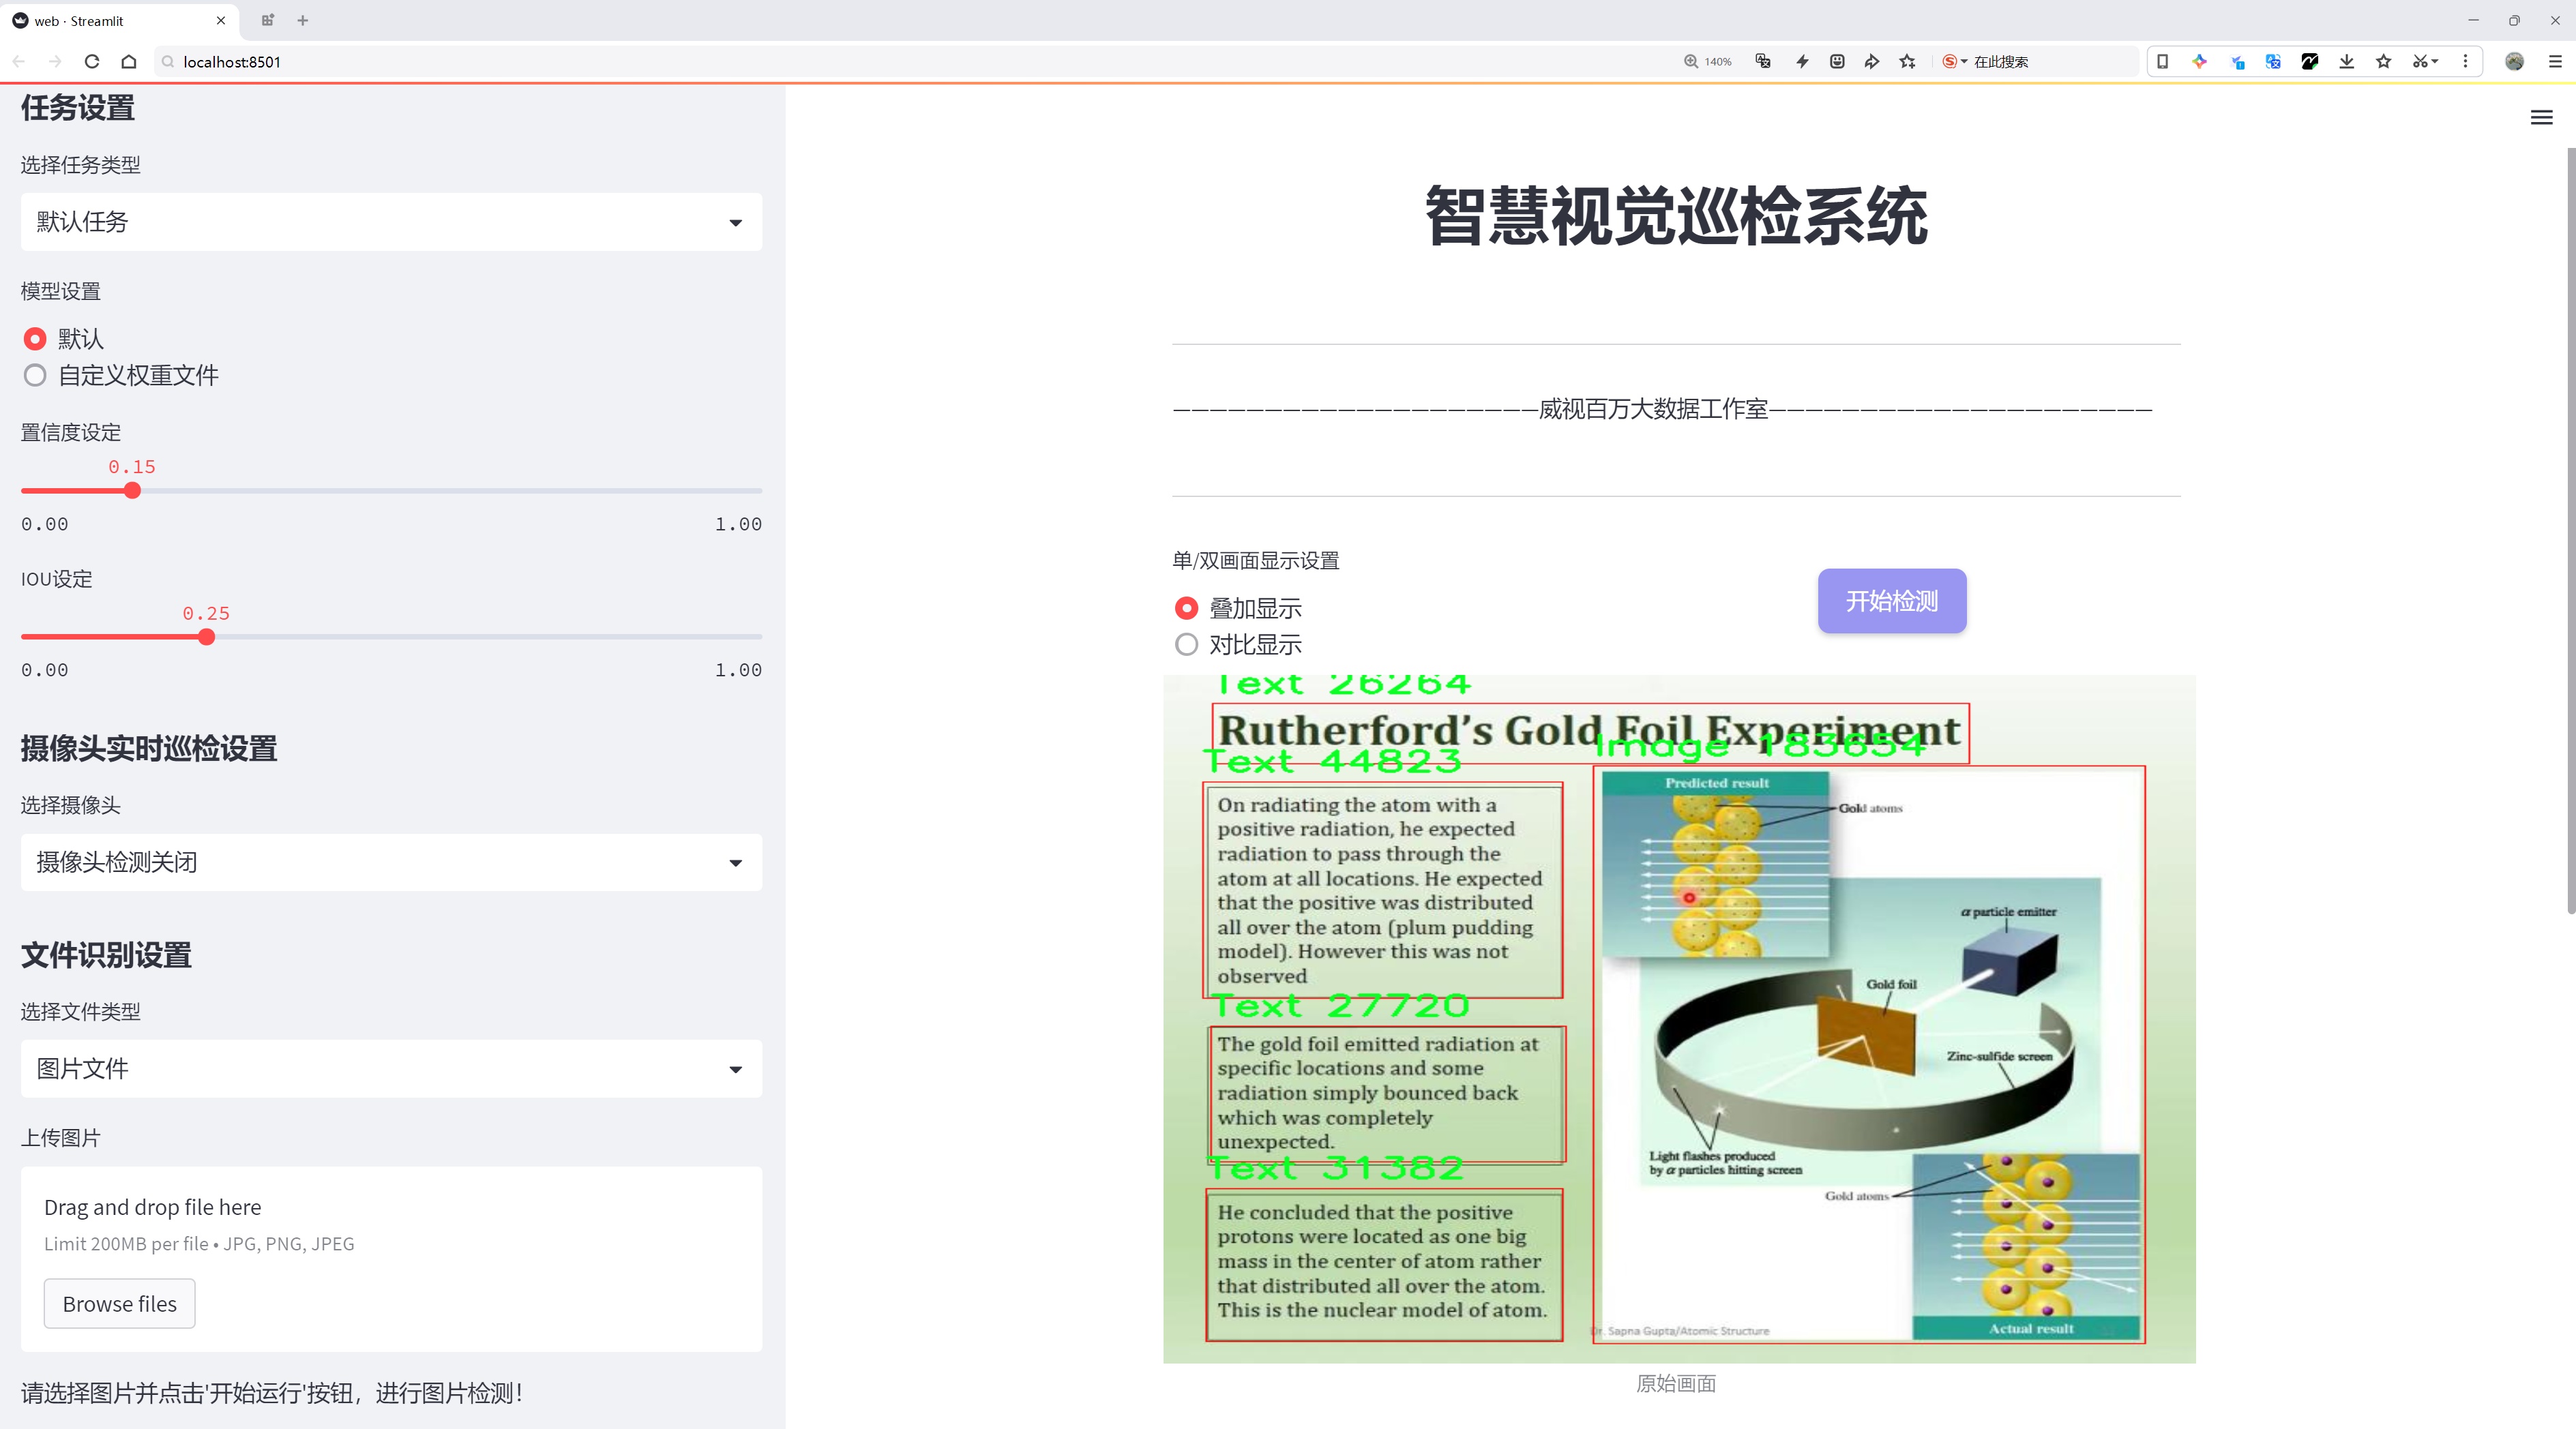Click the 文件识别设置 sidebar heading
2576x1429 pixels.
coord(106,955)
